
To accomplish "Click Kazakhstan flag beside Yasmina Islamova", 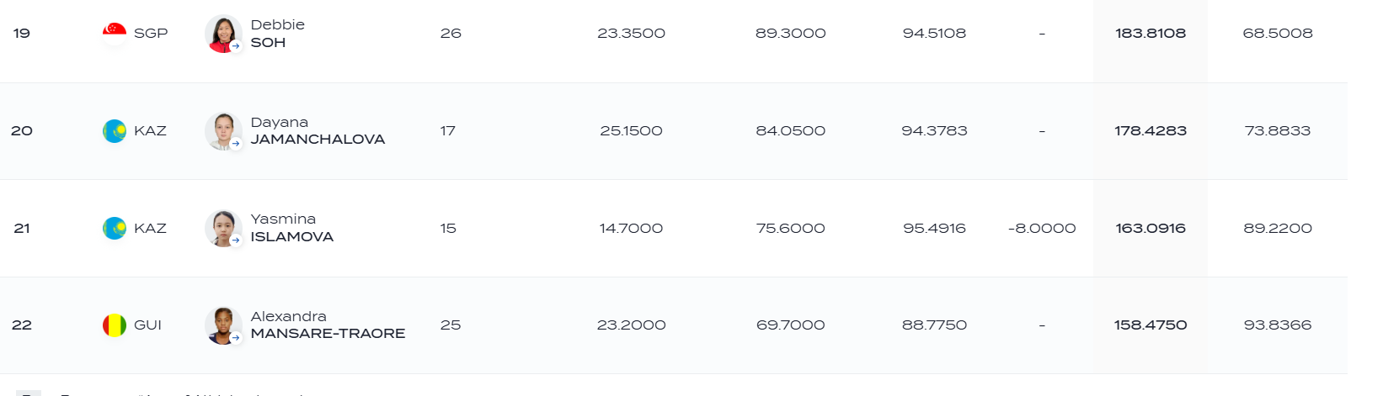I will click(115, 228).
